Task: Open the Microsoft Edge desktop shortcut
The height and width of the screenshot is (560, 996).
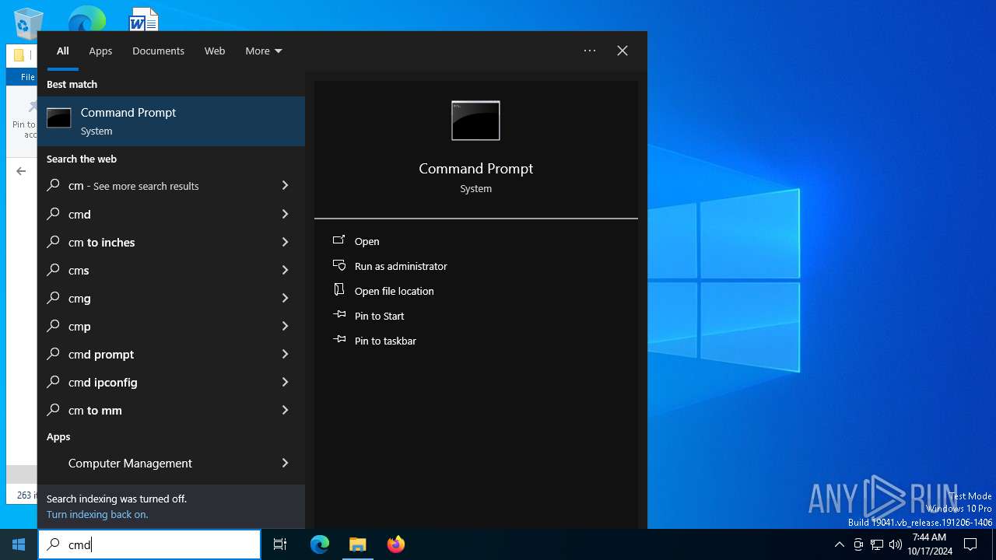Action: [86, 19]
